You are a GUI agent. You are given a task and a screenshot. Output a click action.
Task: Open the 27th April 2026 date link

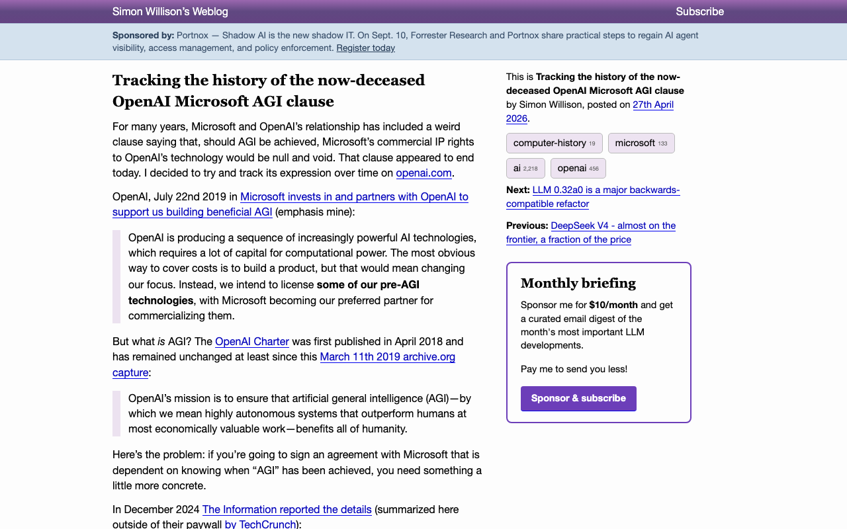pos(590,111)
